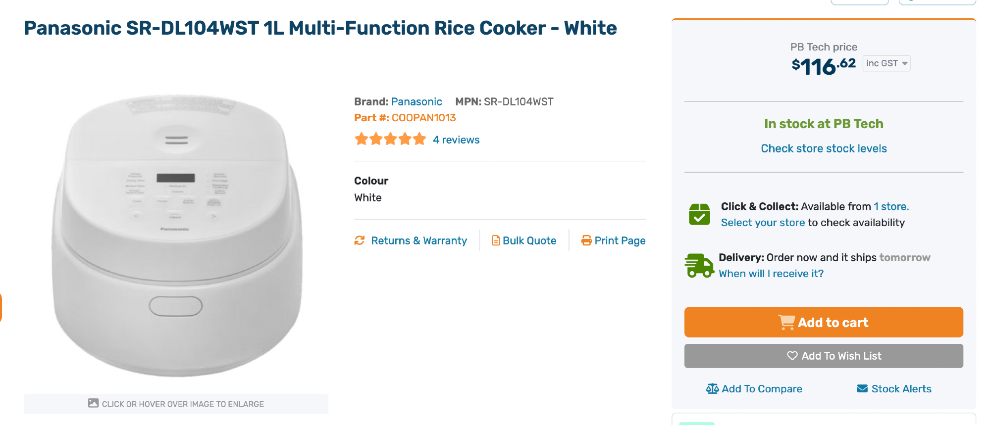Click the delivery truck icon
Image resolution: width=990 pixels, height=425 pixels.
[x=699, y=265]
